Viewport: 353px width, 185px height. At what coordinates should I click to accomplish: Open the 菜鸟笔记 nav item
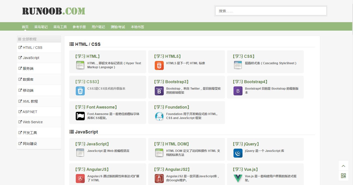41,27
